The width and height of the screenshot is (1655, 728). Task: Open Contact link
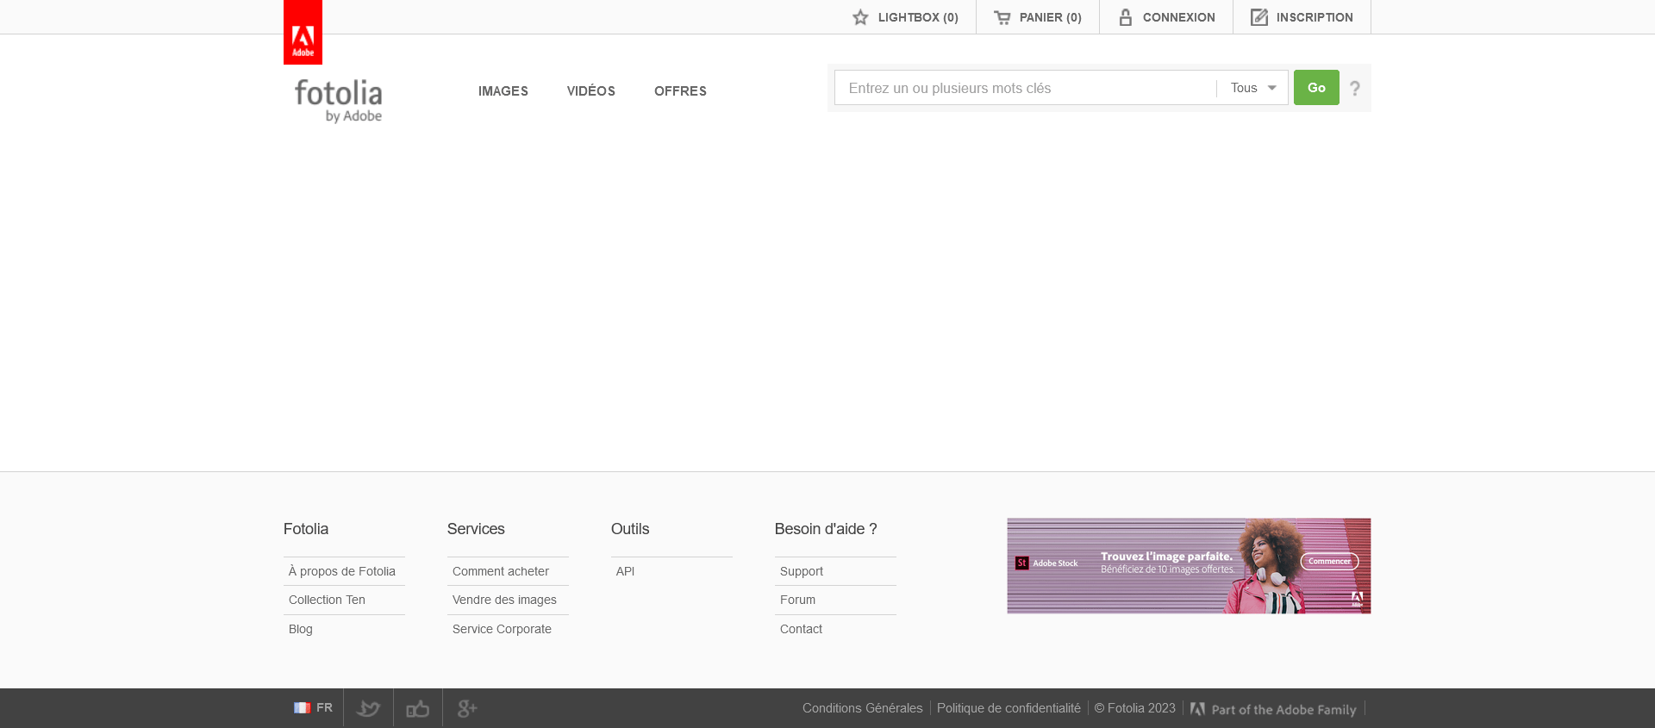(x=801, y=629)
